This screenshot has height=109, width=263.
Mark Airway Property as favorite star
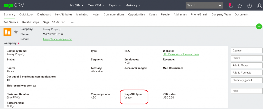pos(16,32)
